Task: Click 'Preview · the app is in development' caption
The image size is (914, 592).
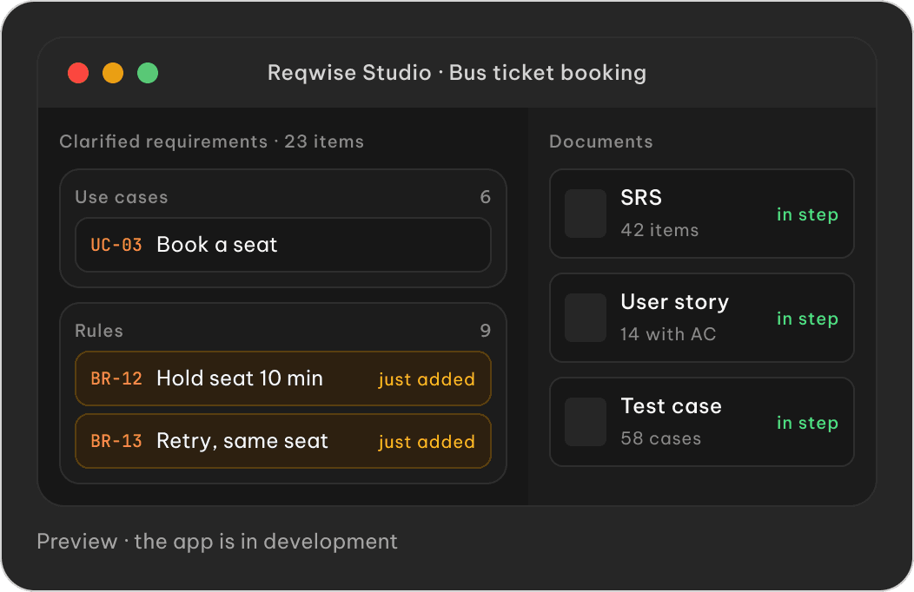Action: tap(217, 542)
